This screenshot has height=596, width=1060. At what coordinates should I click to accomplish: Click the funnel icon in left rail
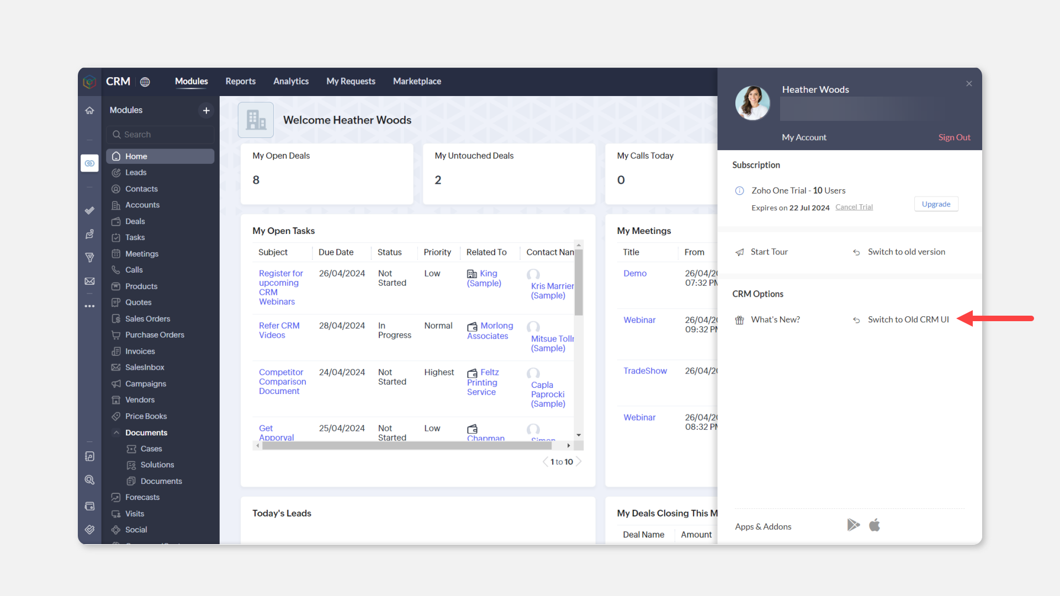[89, 258]
